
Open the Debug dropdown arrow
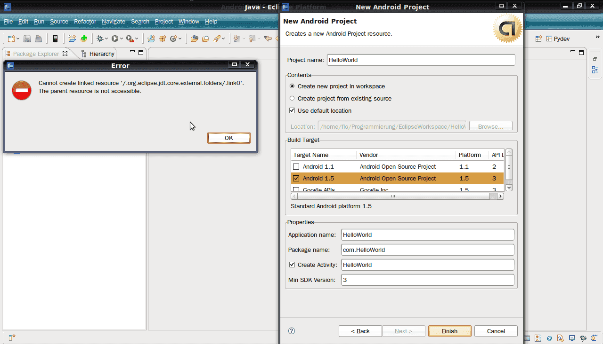(106, 39)
